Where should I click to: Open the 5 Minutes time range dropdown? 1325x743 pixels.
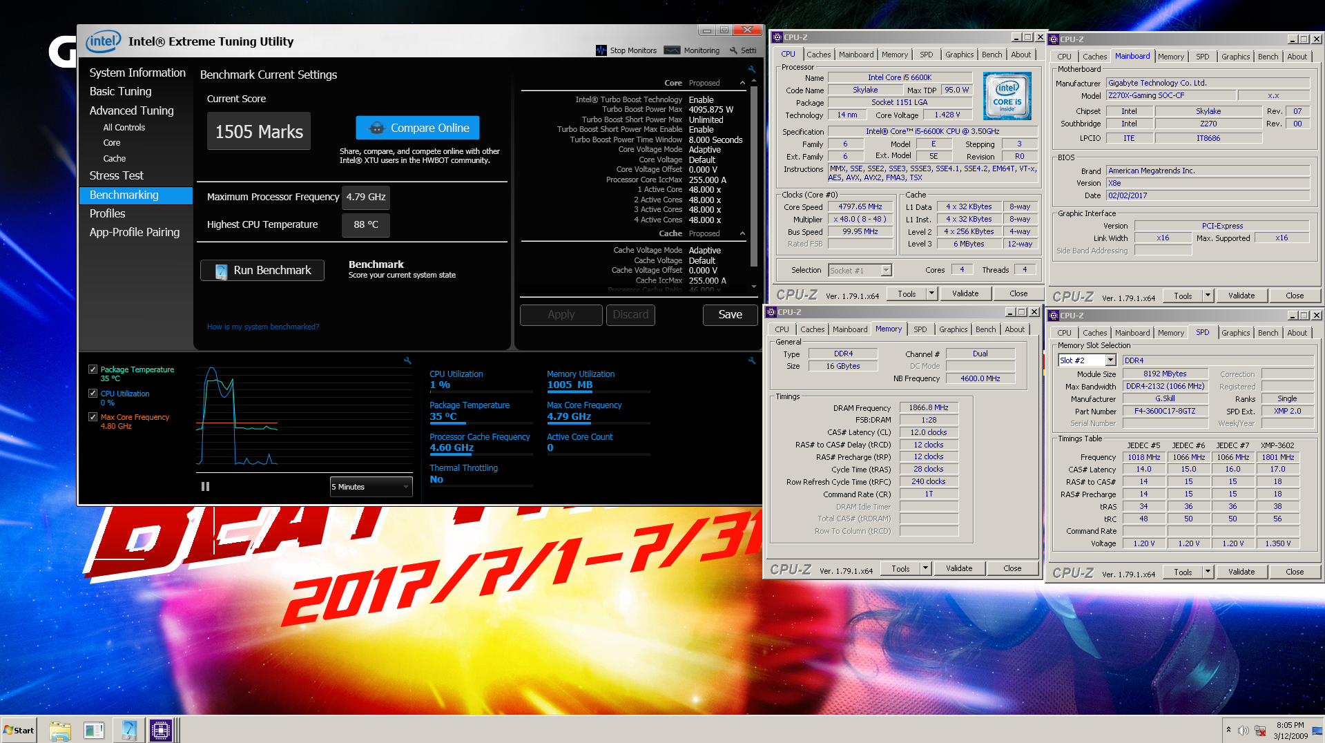pos(371,487)
